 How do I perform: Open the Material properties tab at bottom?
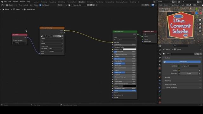tap(160, 98)
